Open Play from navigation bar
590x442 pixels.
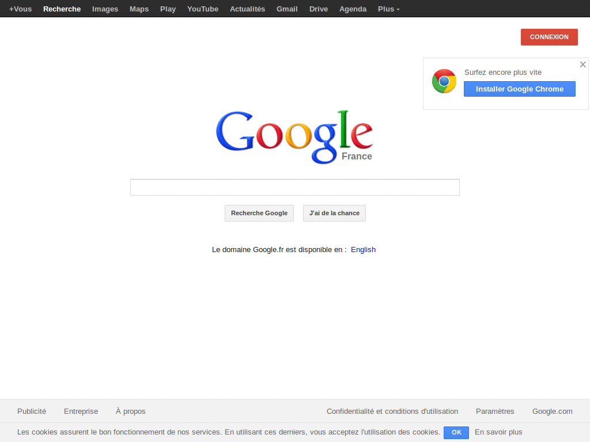[x=168, y=9]
